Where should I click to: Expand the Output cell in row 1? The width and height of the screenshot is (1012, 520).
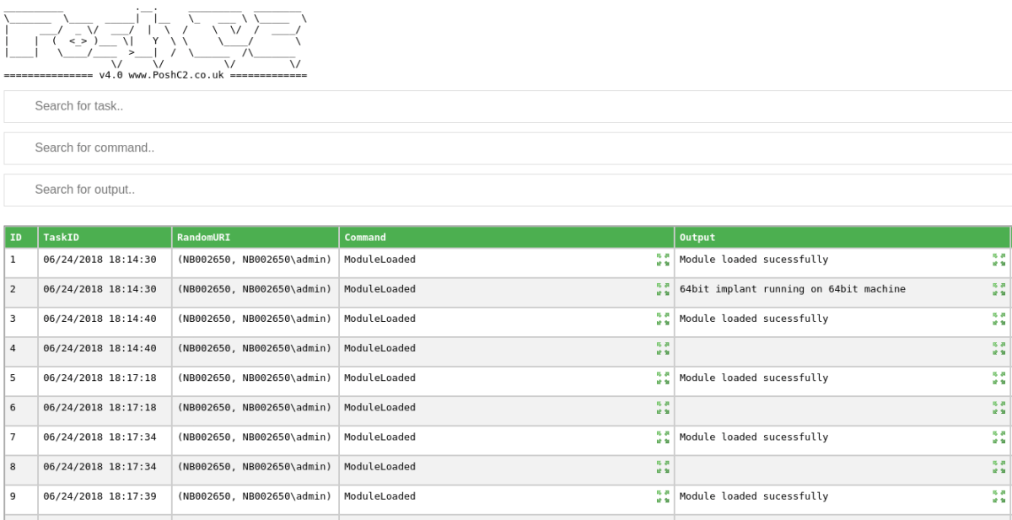999,260
